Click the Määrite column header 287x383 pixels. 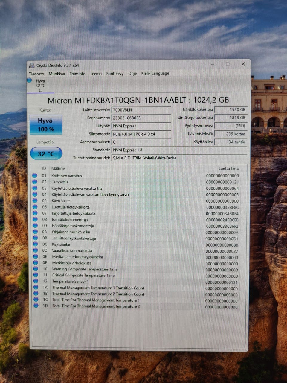58,168
